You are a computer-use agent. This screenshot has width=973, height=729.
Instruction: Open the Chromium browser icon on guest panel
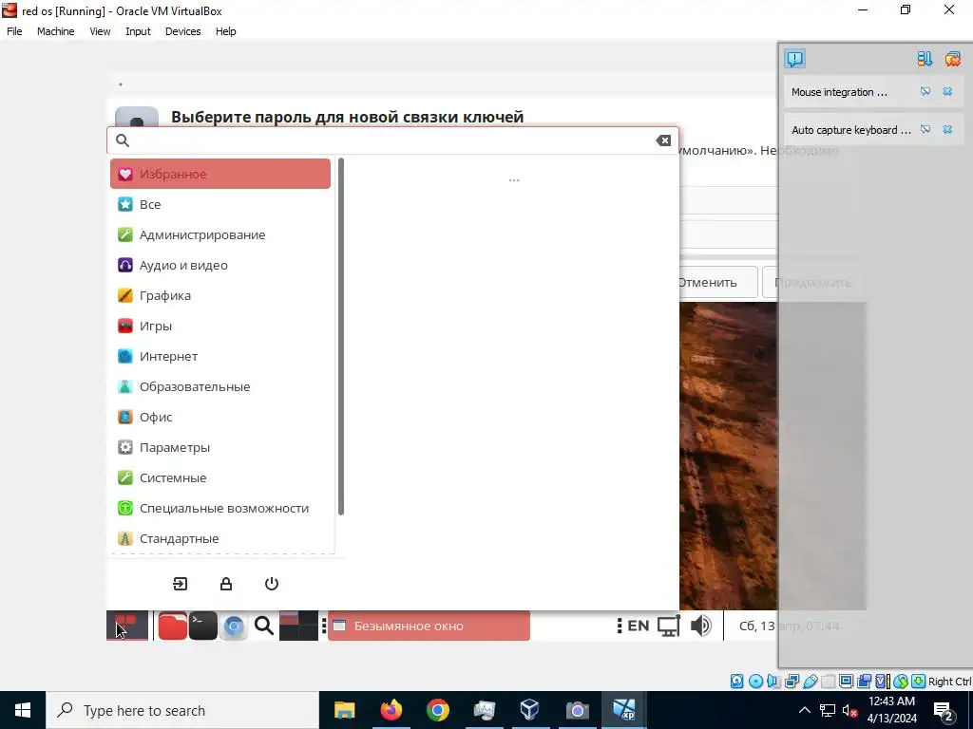click(234, 626)
